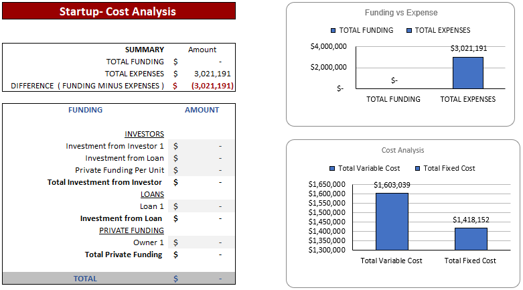This screenshot has height=290, width=523.
Task: Click the TOTAL FUNDING legend marker
Action: point(333,30)
